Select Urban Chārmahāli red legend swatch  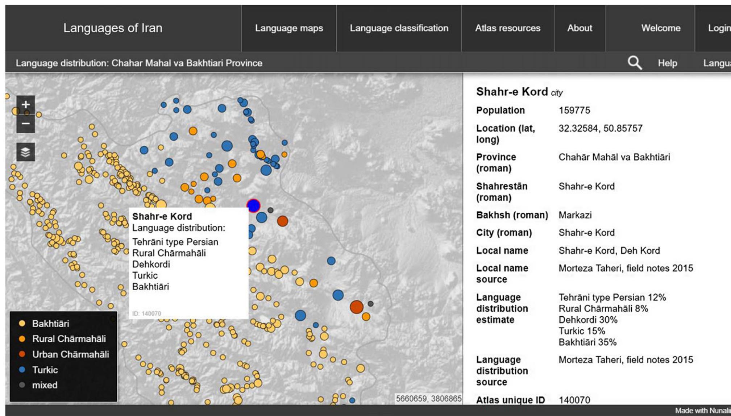22,354
